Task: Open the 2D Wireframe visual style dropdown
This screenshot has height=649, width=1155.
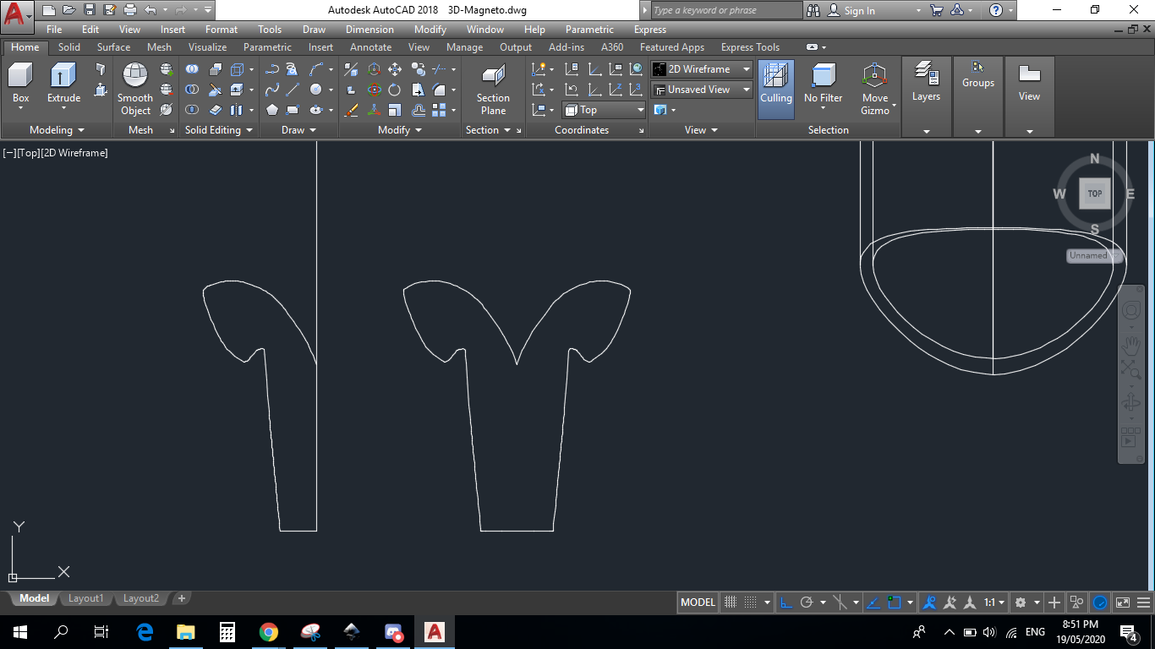Action: click(702, 69)
